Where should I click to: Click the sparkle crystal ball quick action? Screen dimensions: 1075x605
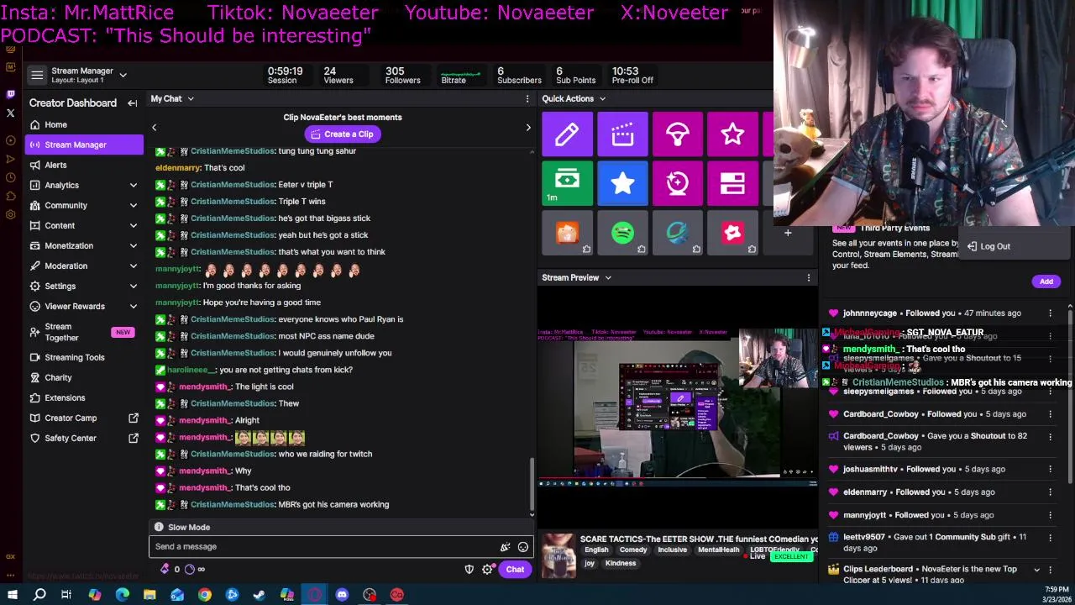[x=678, y=183]
